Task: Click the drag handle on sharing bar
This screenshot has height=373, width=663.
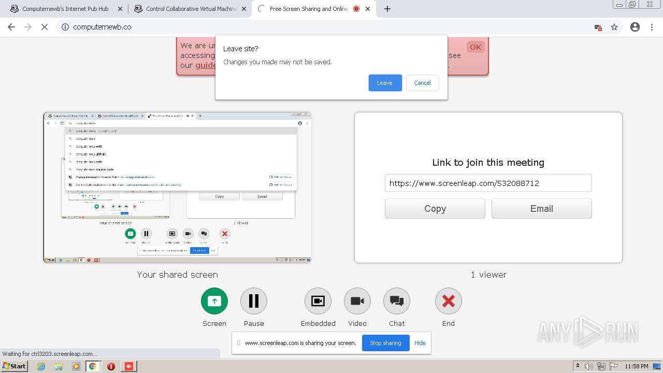Action: (x=239, y=343)
